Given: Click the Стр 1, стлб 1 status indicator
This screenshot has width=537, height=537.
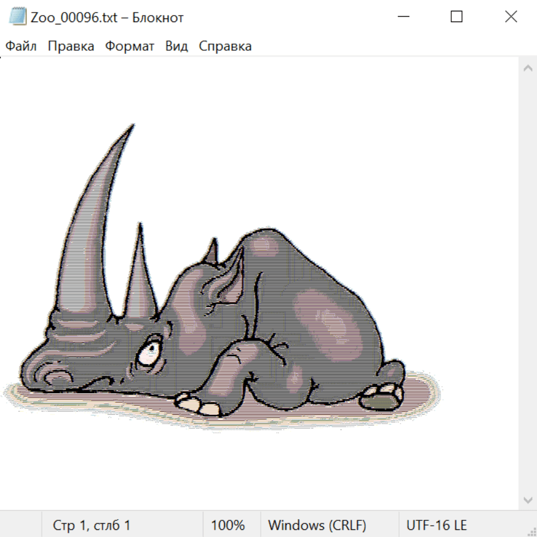Looking at the screenshot, I should 91,525.
